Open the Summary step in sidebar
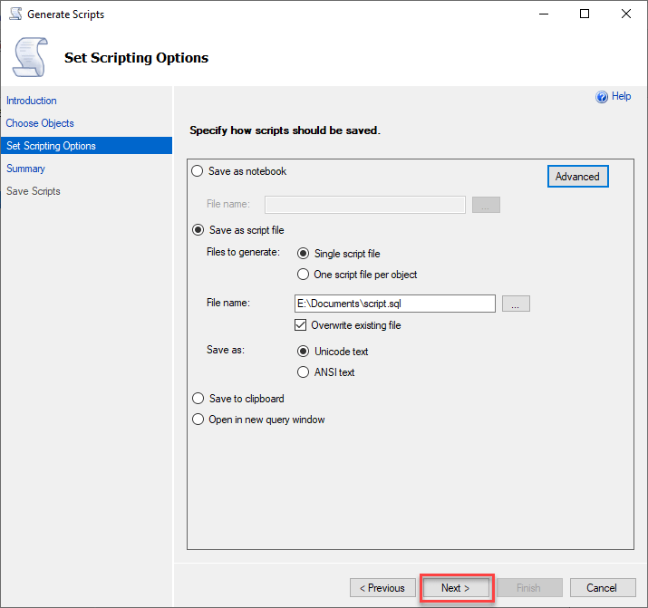 pos(25,169)
